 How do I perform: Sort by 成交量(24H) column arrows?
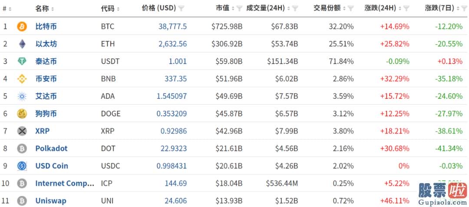click(289, 9)
